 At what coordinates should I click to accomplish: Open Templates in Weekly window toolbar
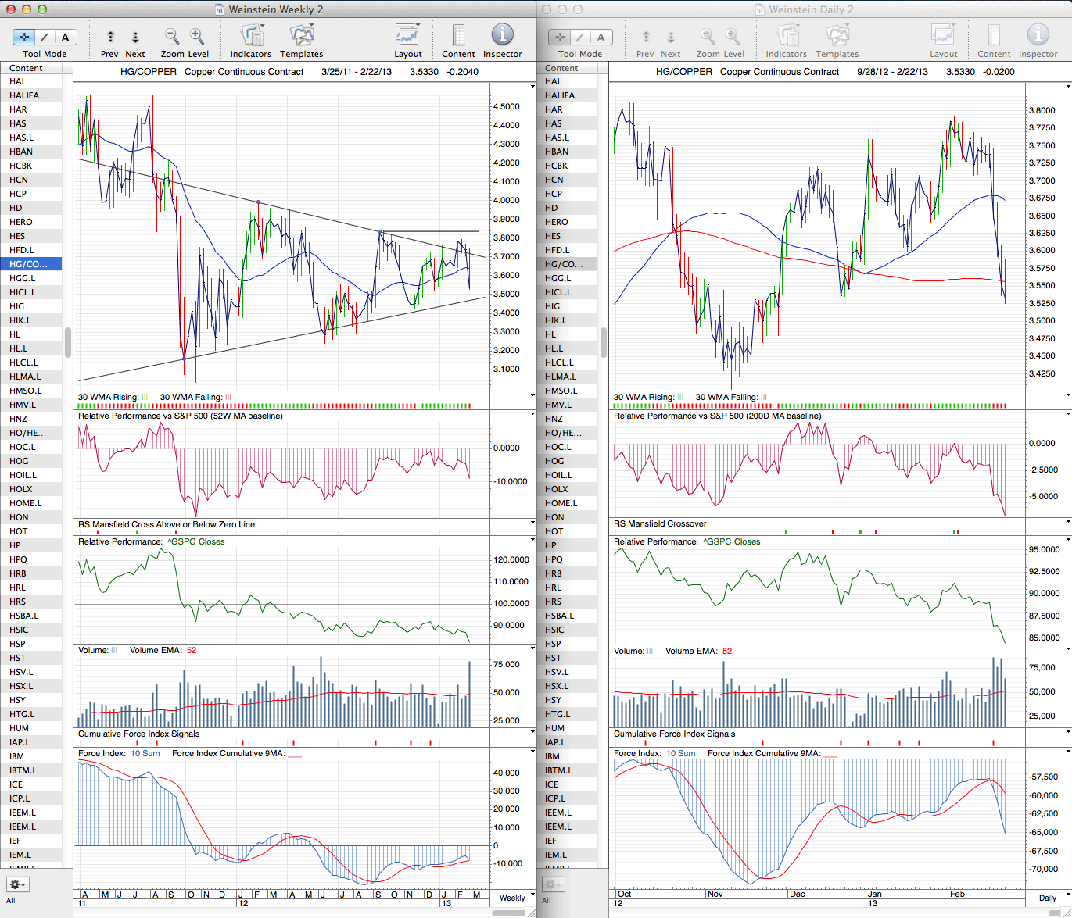coord(301,36)
